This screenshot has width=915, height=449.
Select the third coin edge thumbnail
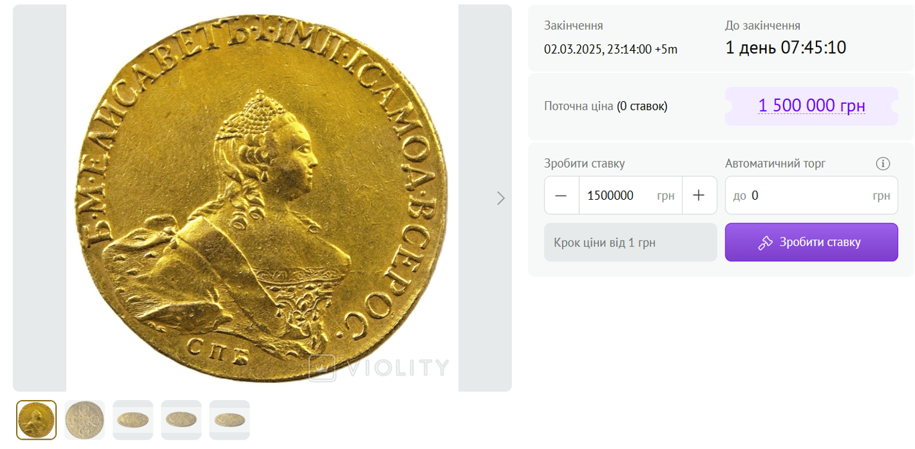point(133,420)
